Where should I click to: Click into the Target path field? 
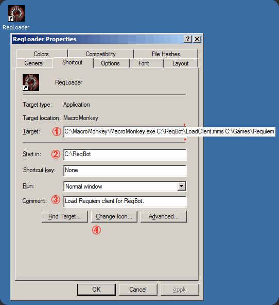[169, 132]
